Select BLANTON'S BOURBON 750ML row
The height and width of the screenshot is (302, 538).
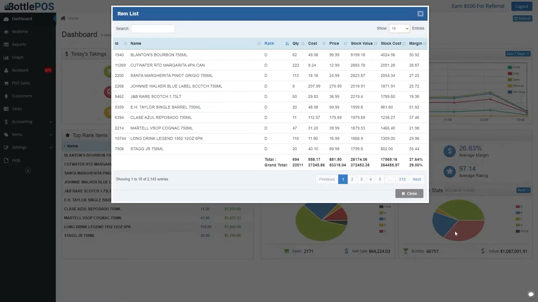(x=270, y=55)
